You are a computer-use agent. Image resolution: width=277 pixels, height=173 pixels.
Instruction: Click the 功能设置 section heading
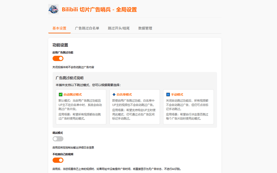coord(60,45)
